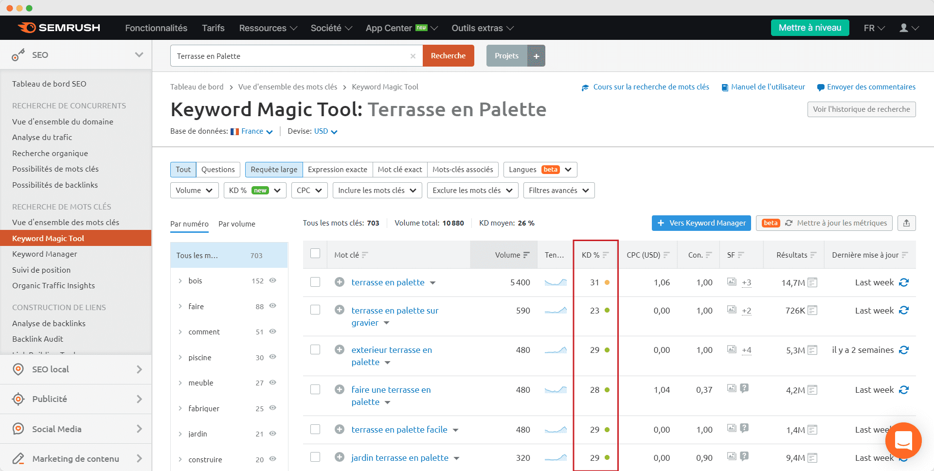This screenshot has width=934, height=471.
Task: Click the featured question icon in faire une terrasse row
Action: coord(744,388)
